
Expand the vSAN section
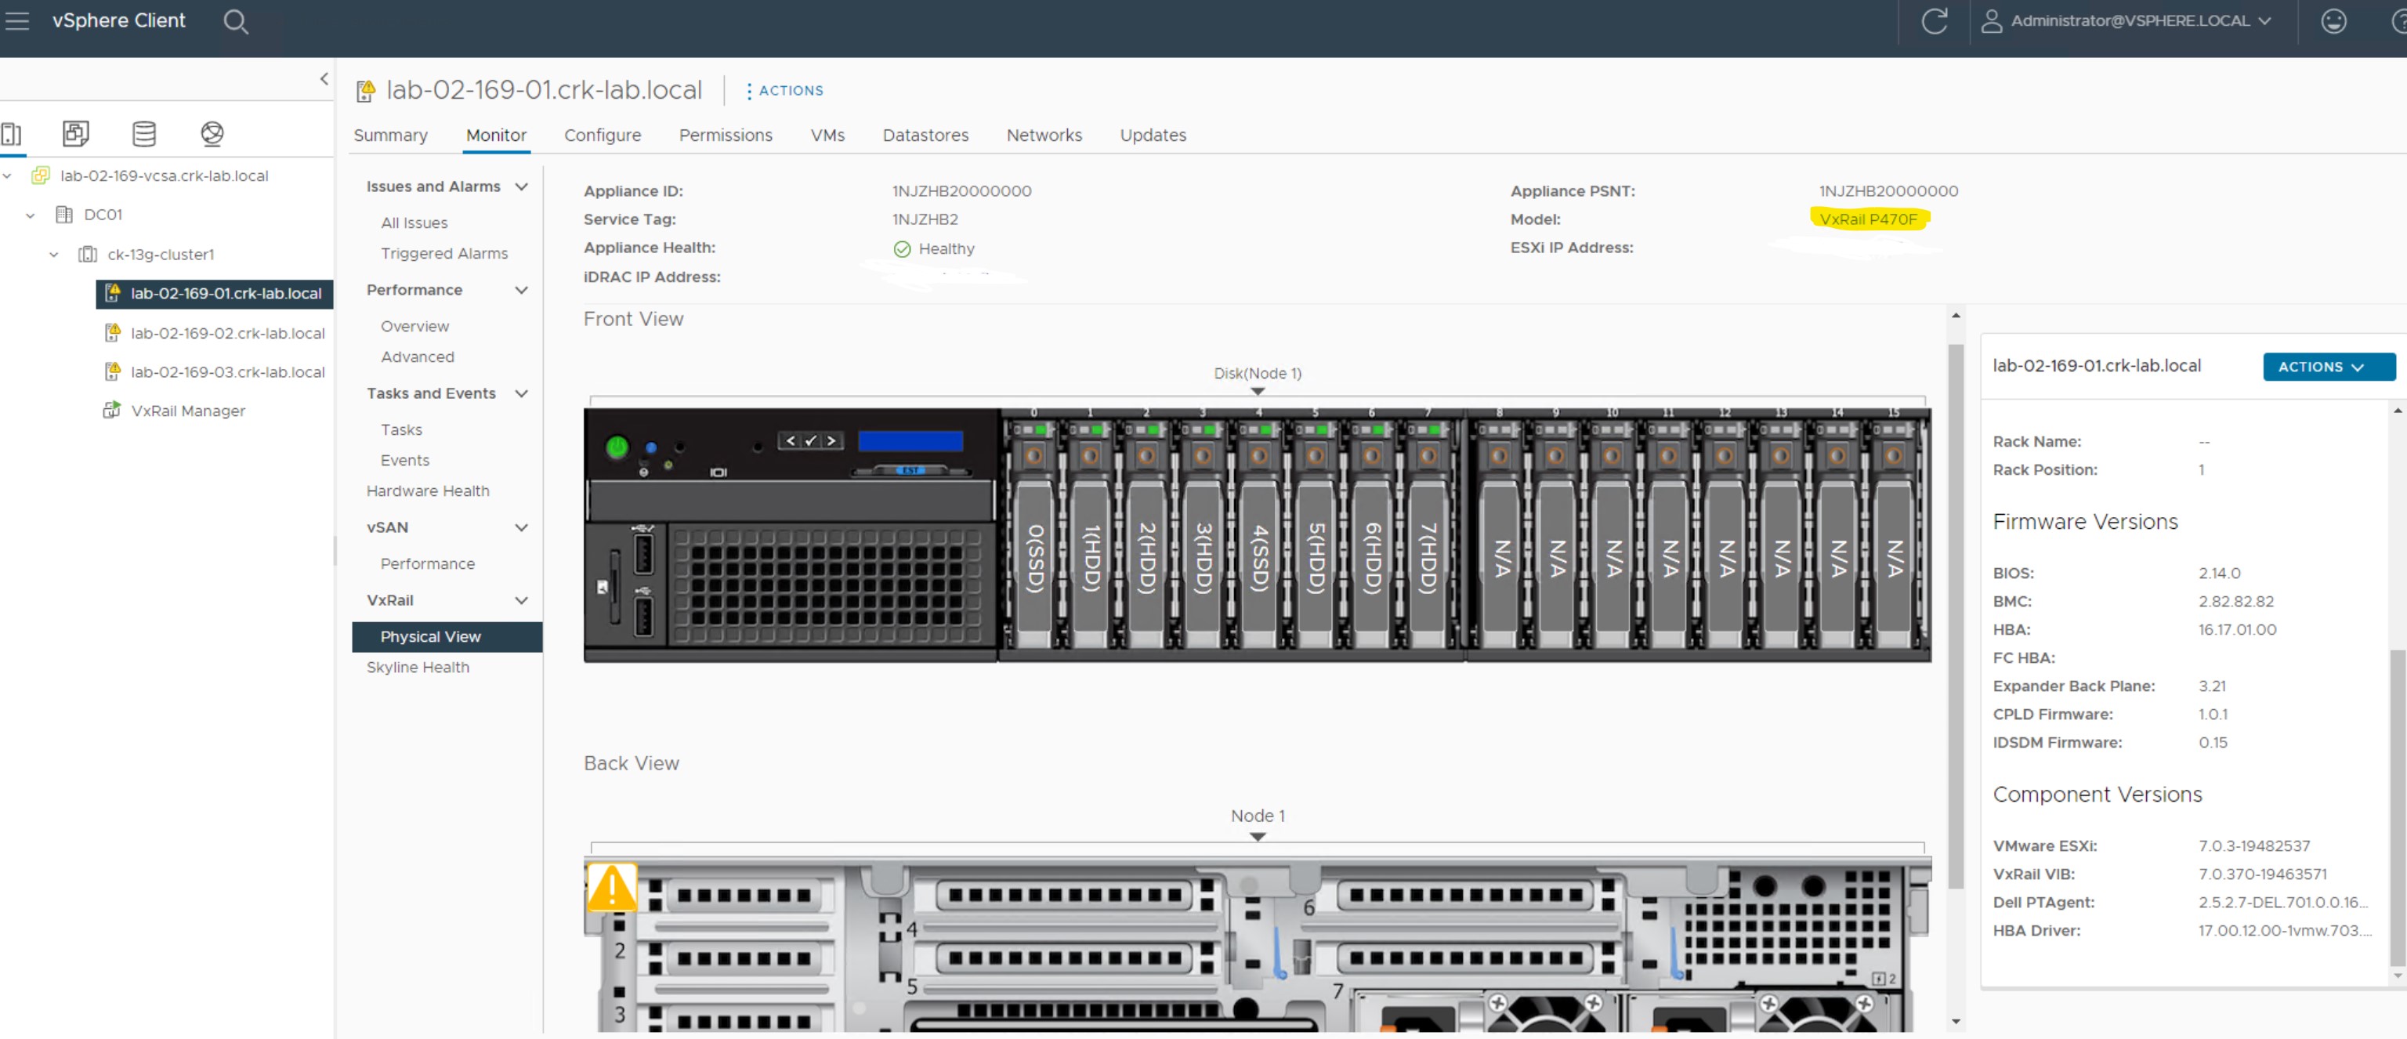tap(523, 527)
